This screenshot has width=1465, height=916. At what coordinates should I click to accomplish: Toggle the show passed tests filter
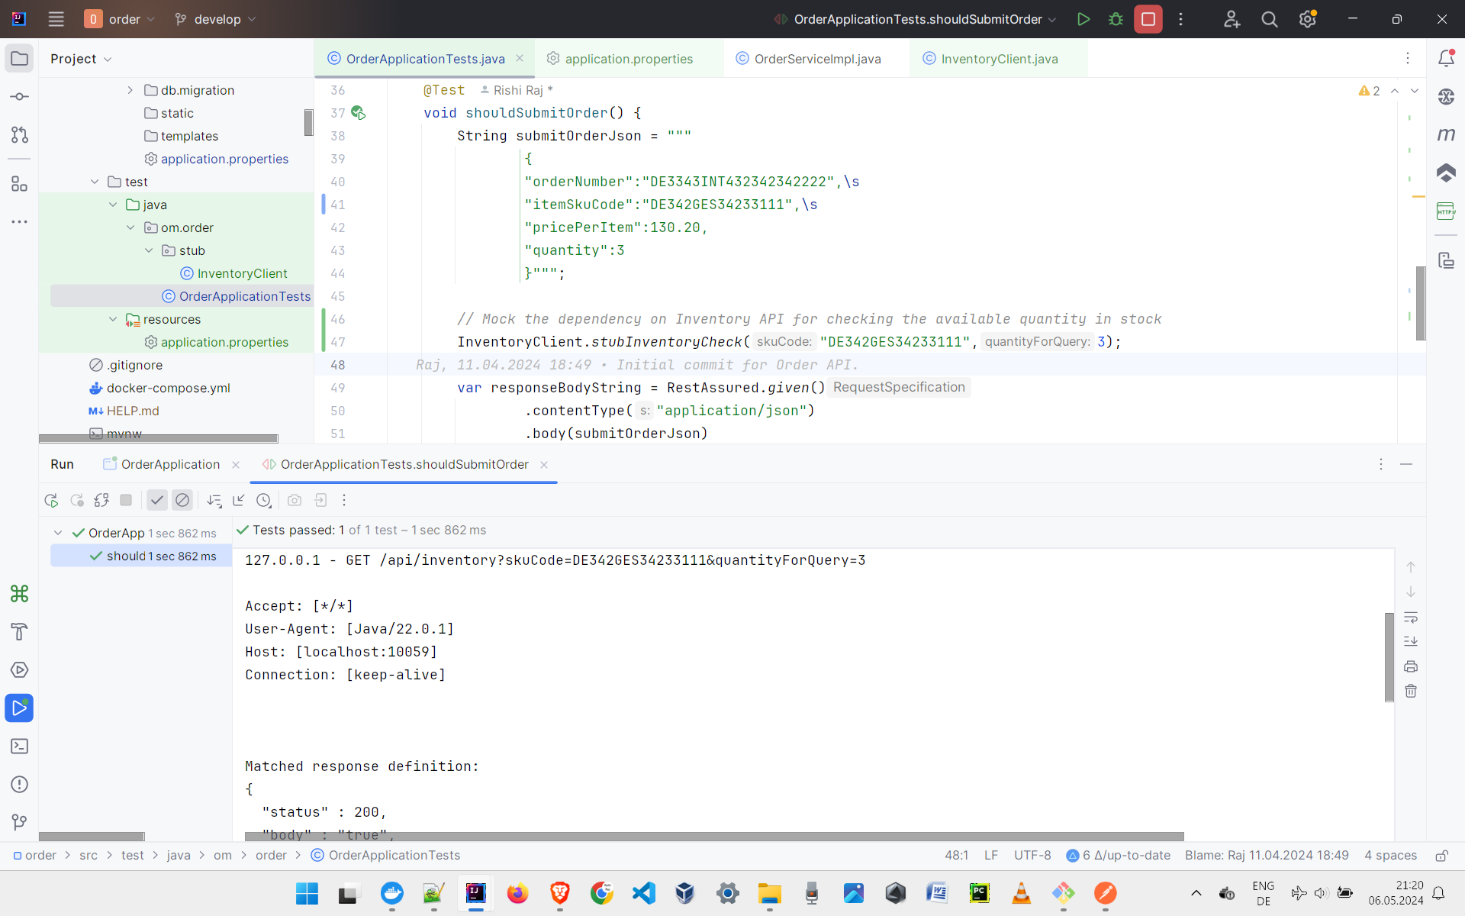pyautogui.click(x=156, y=500)
